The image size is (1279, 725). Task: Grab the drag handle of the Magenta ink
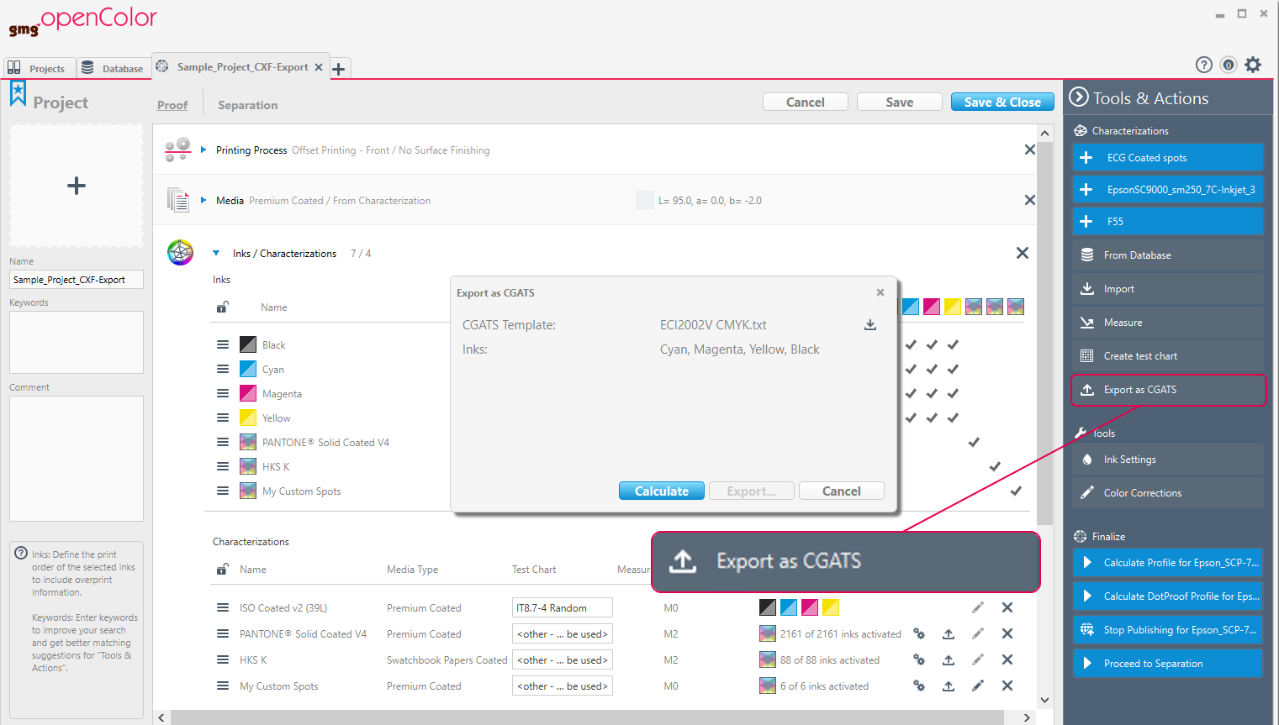(x=223, y=393)
